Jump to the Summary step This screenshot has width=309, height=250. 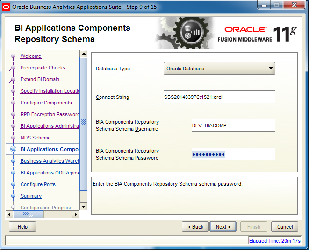click(31, 196)
